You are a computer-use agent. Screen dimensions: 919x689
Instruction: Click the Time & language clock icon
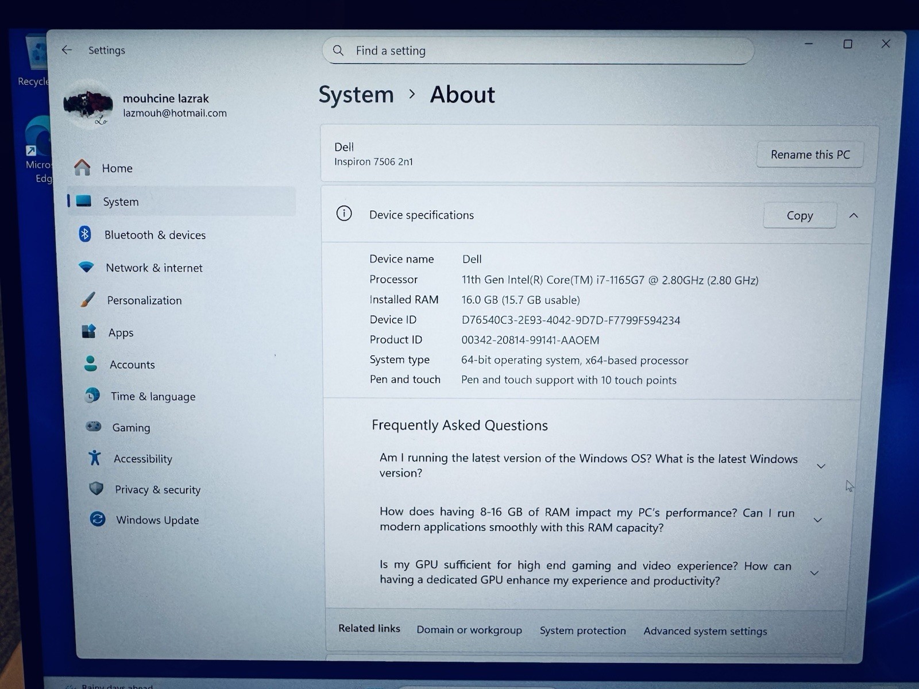92,395
